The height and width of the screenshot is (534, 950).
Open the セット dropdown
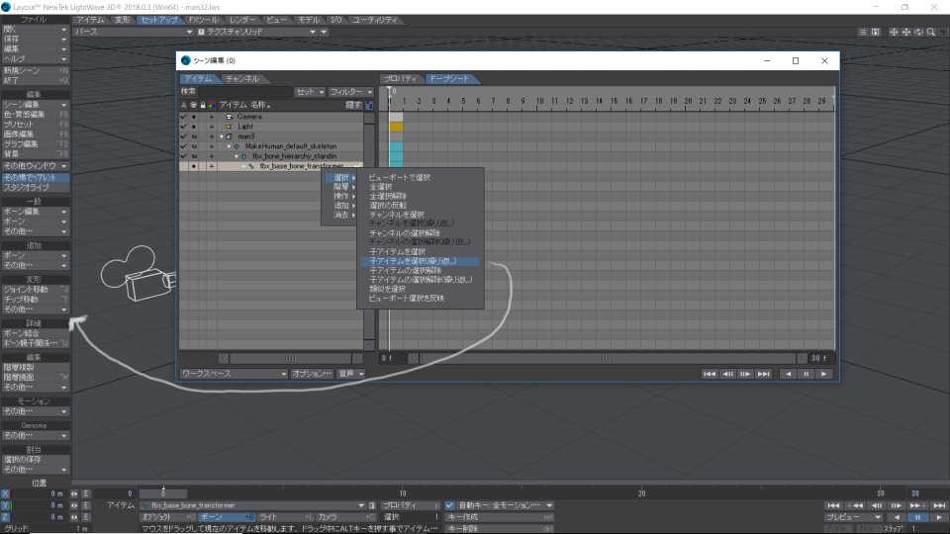click(x=310, y=91)
